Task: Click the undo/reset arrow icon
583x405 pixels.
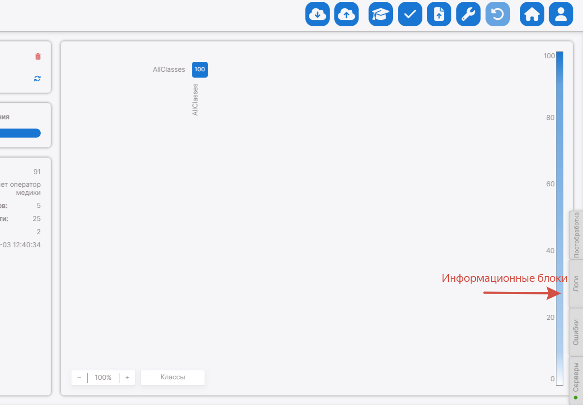Action: click(x=498, y=14)
